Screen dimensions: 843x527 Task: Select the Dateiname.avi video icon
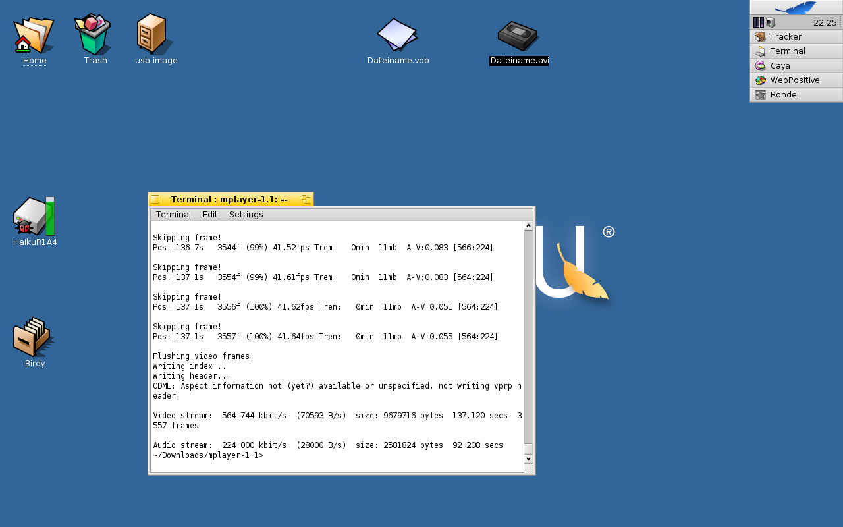tap(518, 36)
